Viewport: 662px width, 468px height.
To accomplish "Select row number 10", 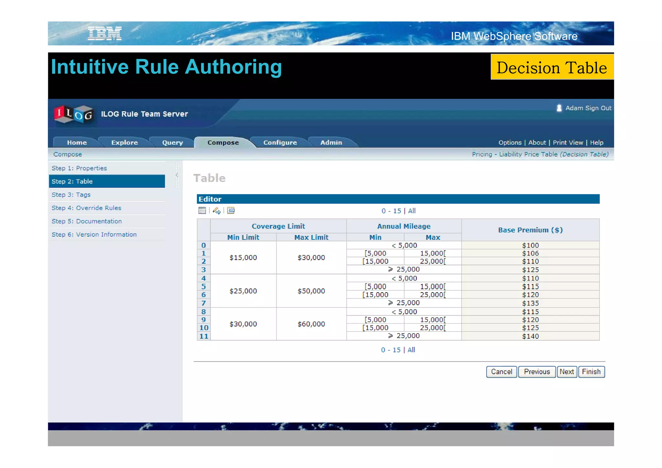I will pyautogui.click(x=204, y=328).
